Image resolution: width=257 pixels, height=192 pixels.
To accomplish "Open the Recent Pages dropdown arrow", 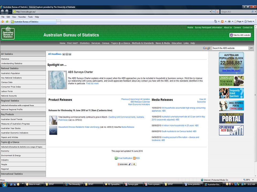I will (10, 12).
